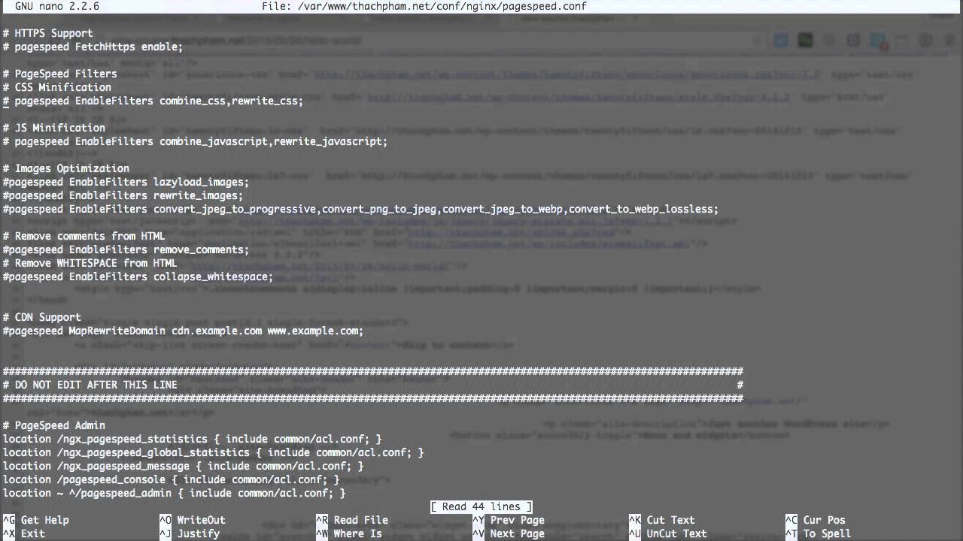Place cursor on '# Remove WHITESPACE from HTML'
The image size is (963, 541).
coord(90,263)
